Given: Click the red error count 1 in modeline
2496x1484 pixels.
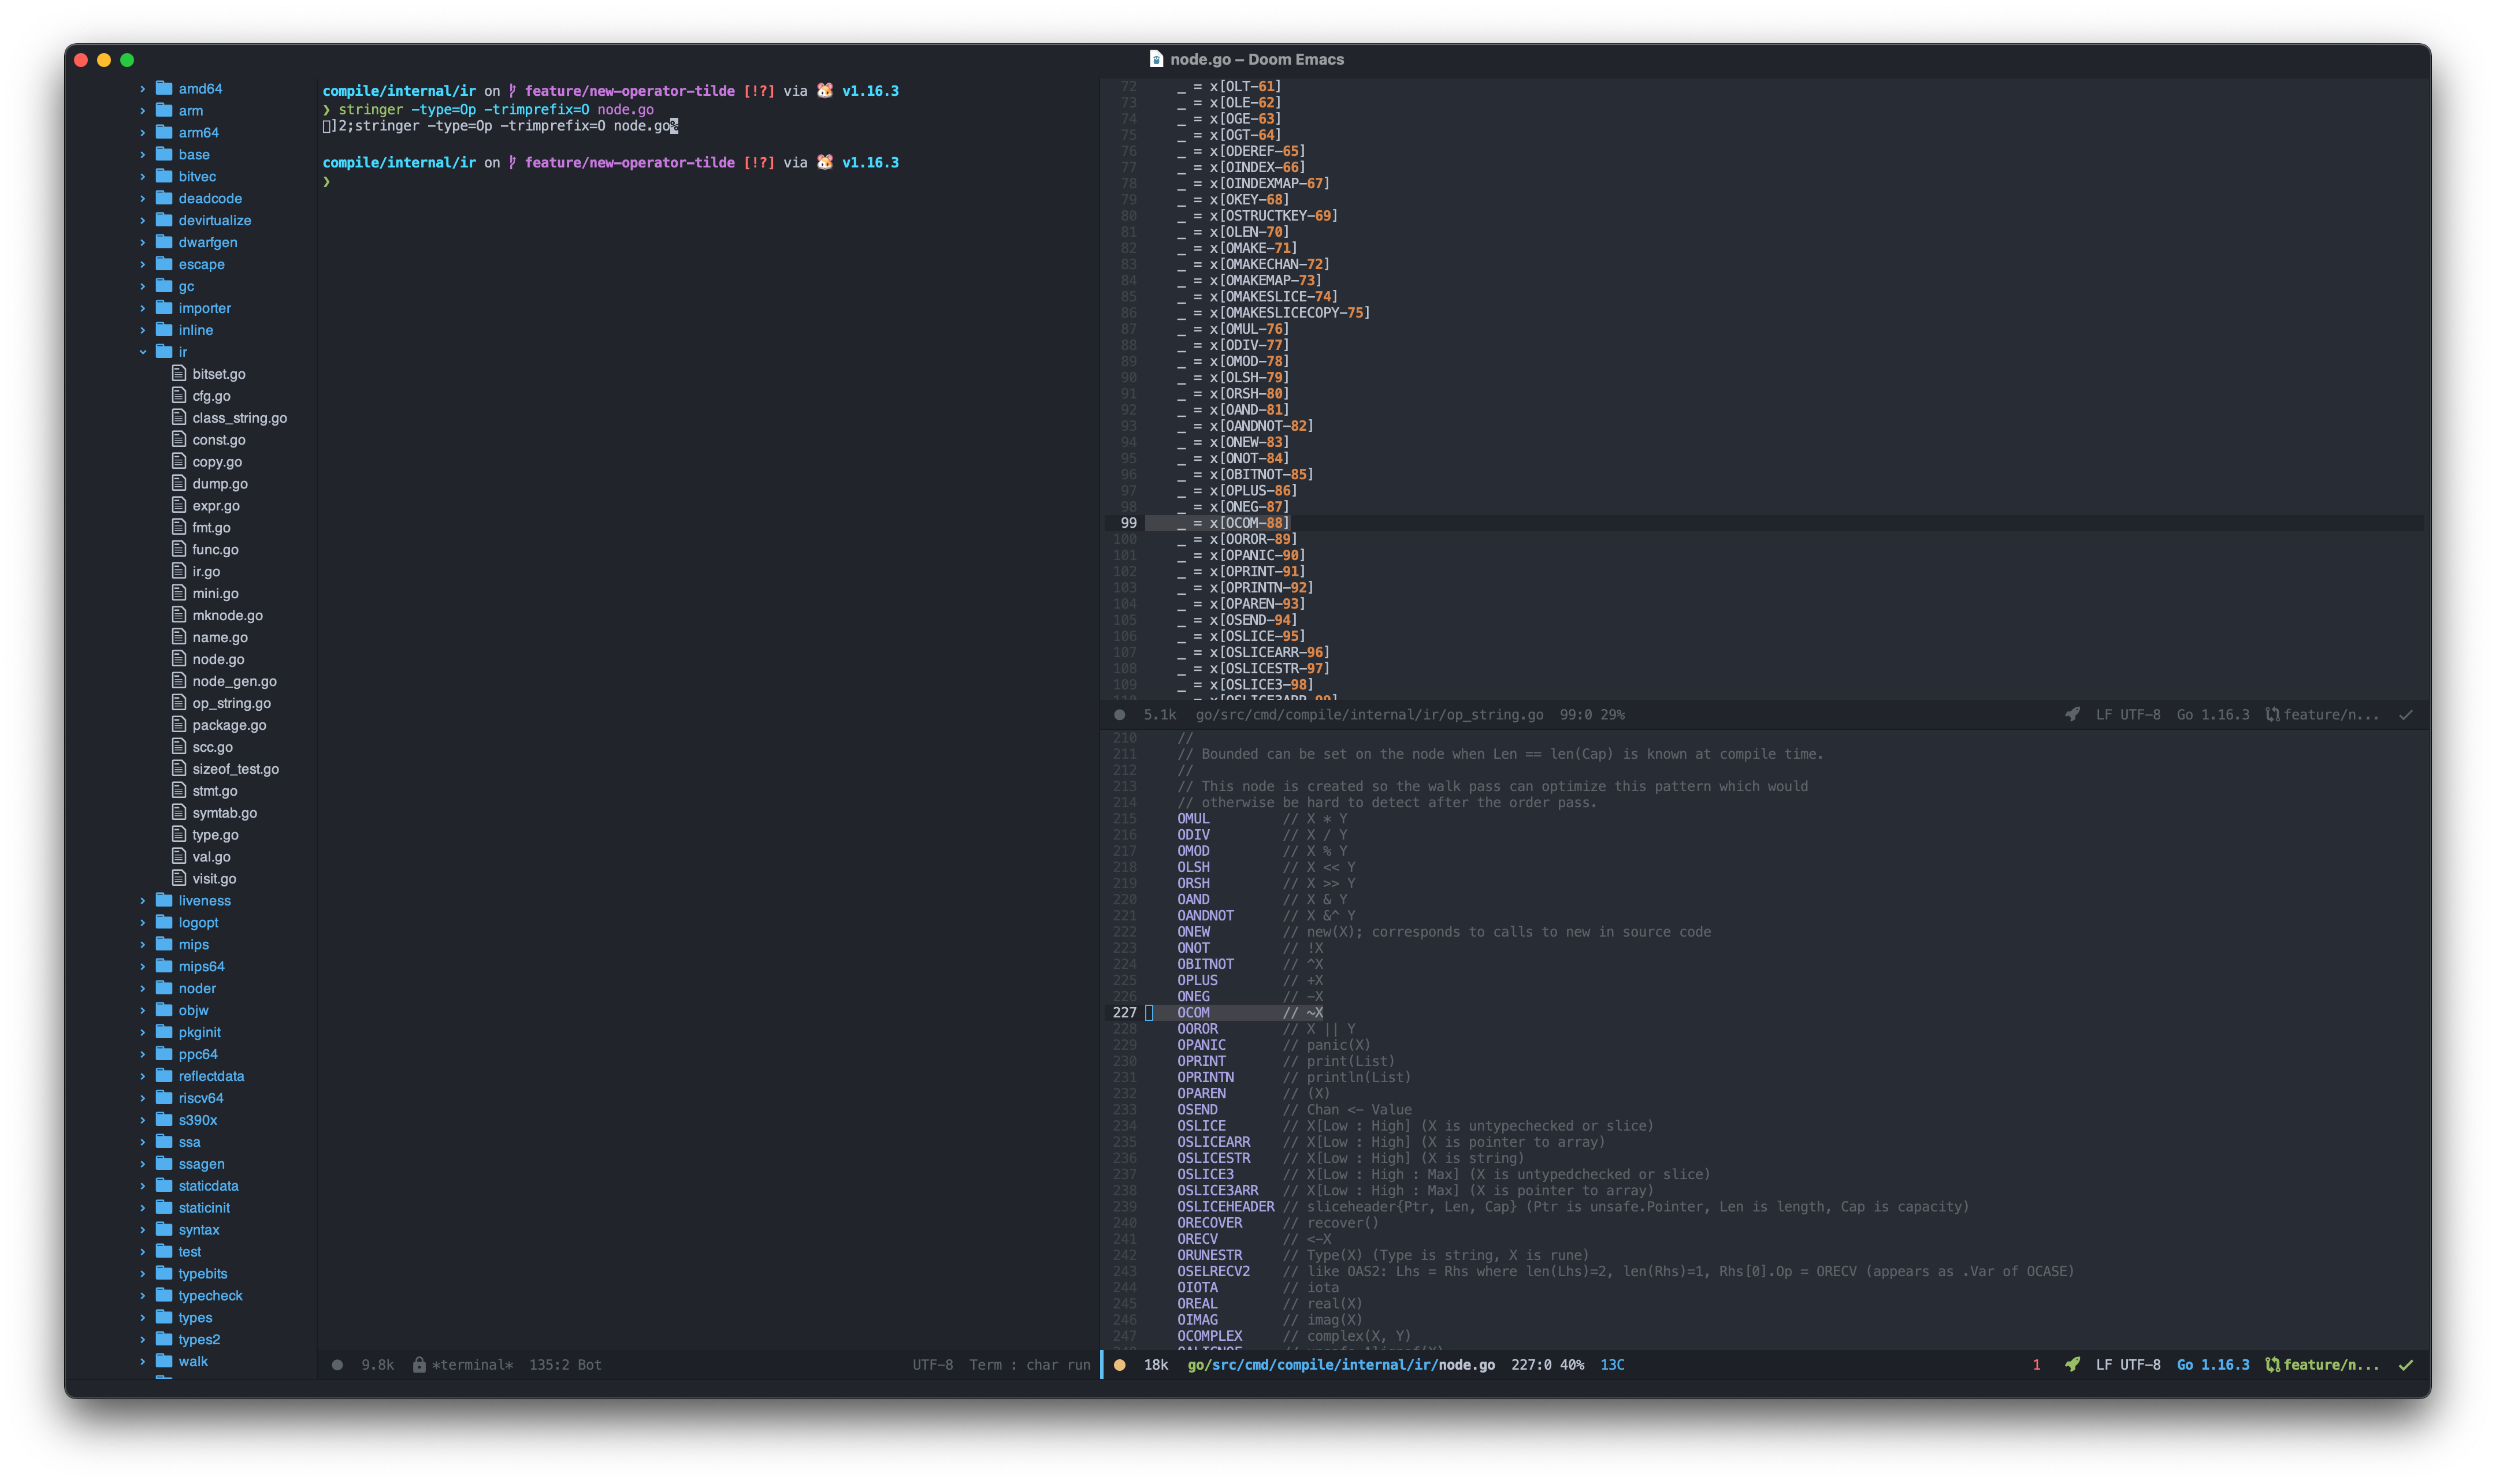Looking at the screenshot, I should click(x=2037, y=1365).
